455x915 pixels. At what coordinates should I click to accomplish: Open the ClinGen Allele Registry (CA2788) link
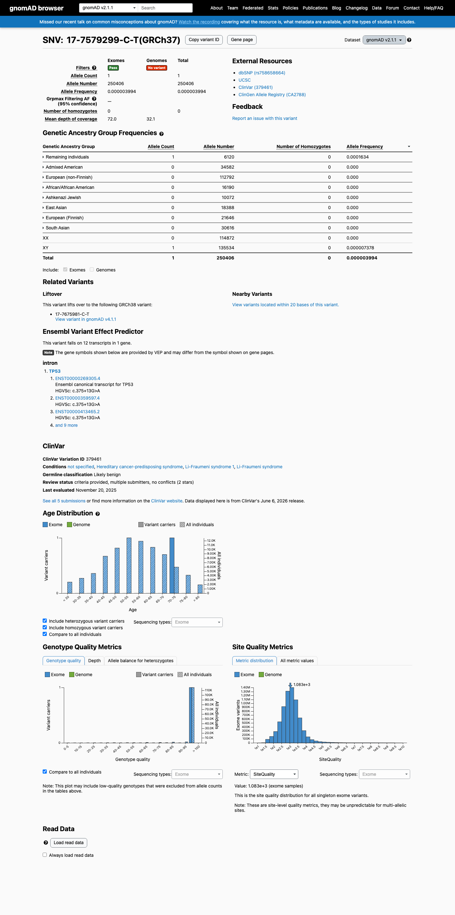pyautogui.click(x=272, y=95)
